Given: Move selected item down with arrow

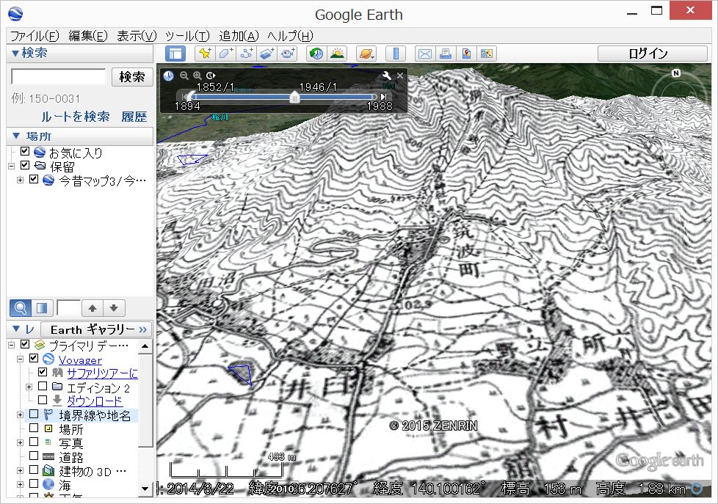Looking at the screenshot, I should click(x=114, y=308).
